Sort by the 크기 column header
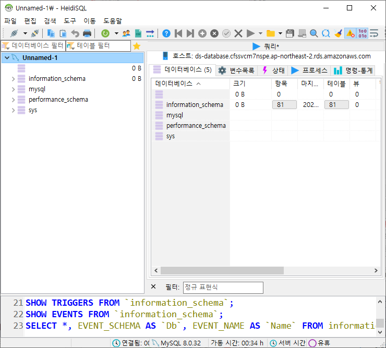 coord(250,83)
